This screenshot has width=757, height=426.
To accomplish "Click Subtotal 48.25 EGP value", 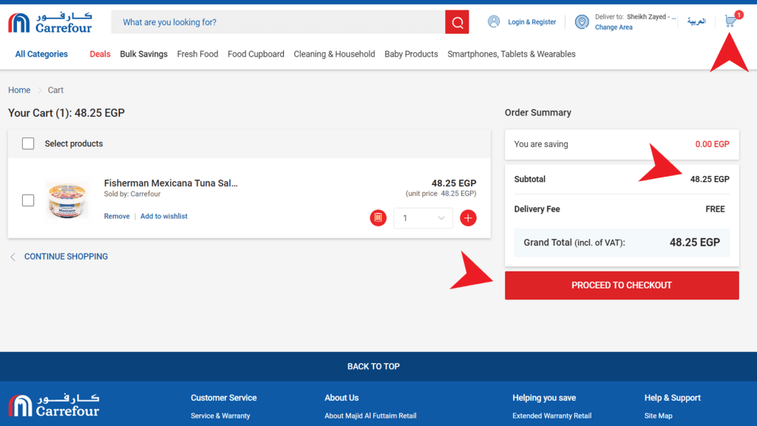I will [x=710, y=179].
